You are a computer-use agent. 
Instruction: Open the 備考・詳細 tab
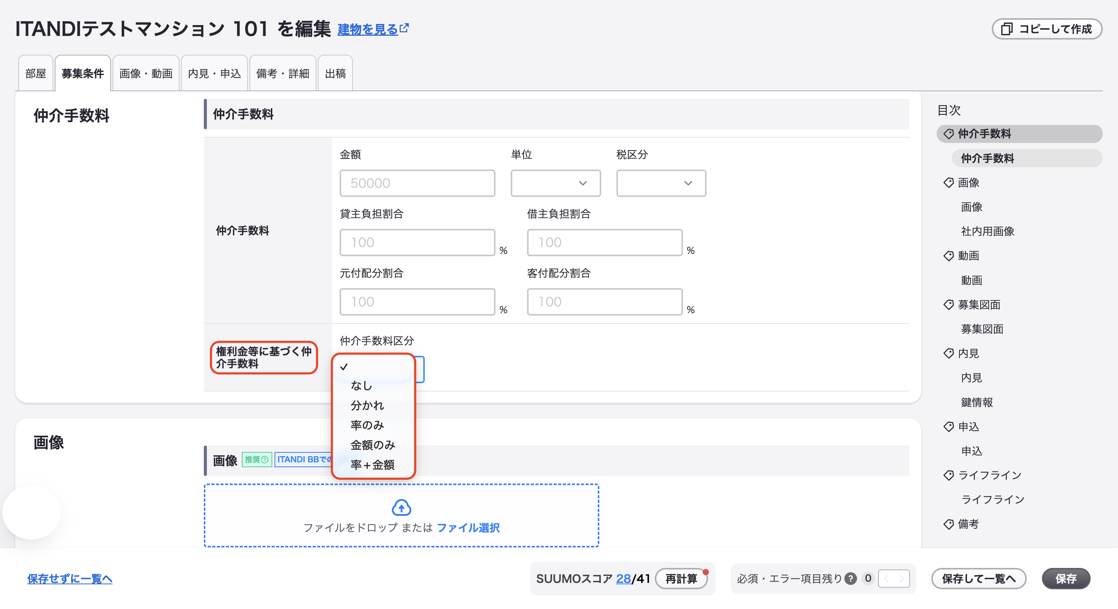[x=283, y=73]
